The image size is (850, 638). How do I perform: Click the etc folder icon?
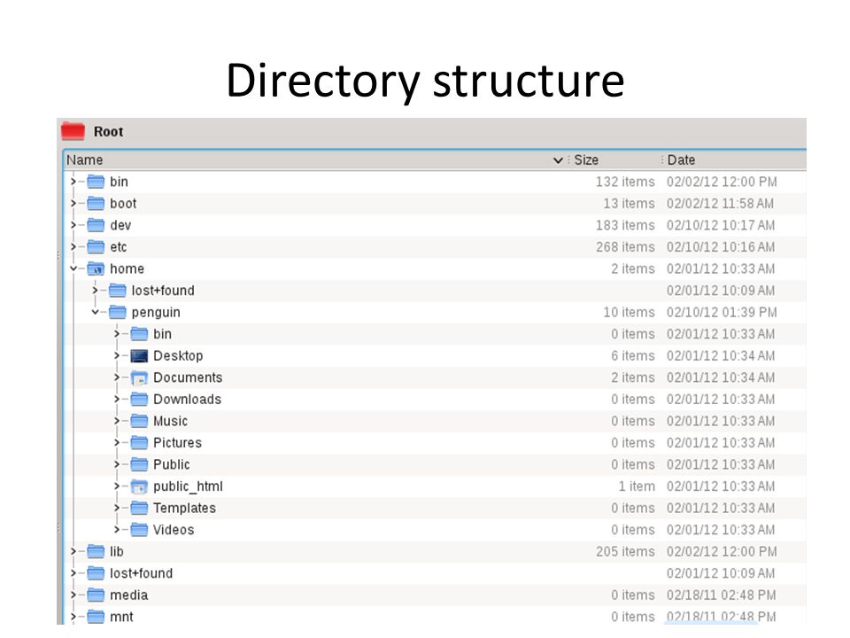(x=96, y=247)
